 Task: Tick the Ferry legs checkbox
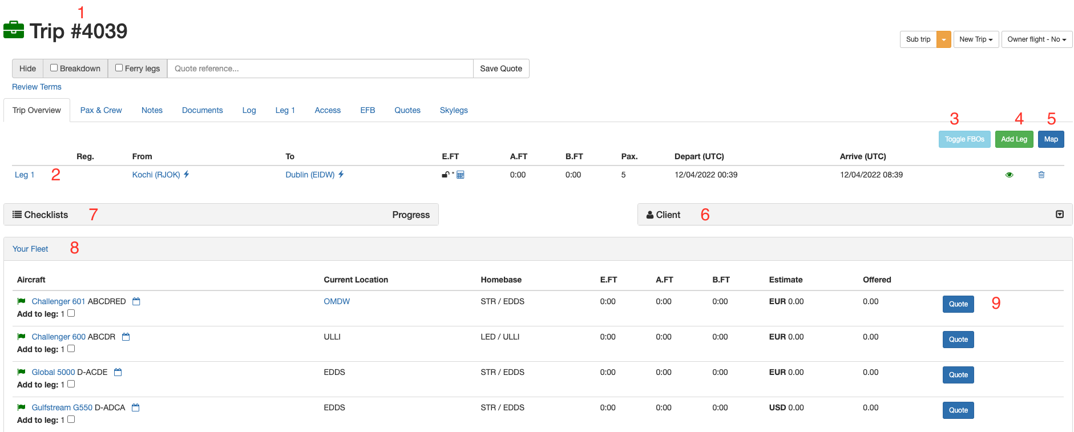click(x=119, y=68)
